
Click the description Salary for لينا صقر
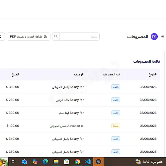[71, 113]
